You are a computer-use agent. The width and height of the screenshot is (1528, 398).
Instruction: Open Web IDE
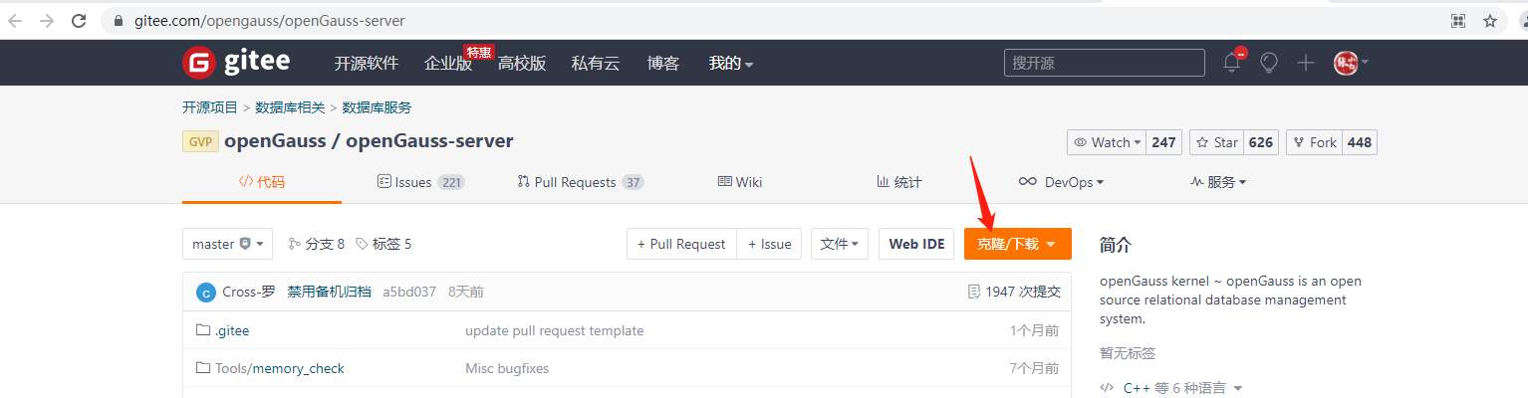click(916, 244)
